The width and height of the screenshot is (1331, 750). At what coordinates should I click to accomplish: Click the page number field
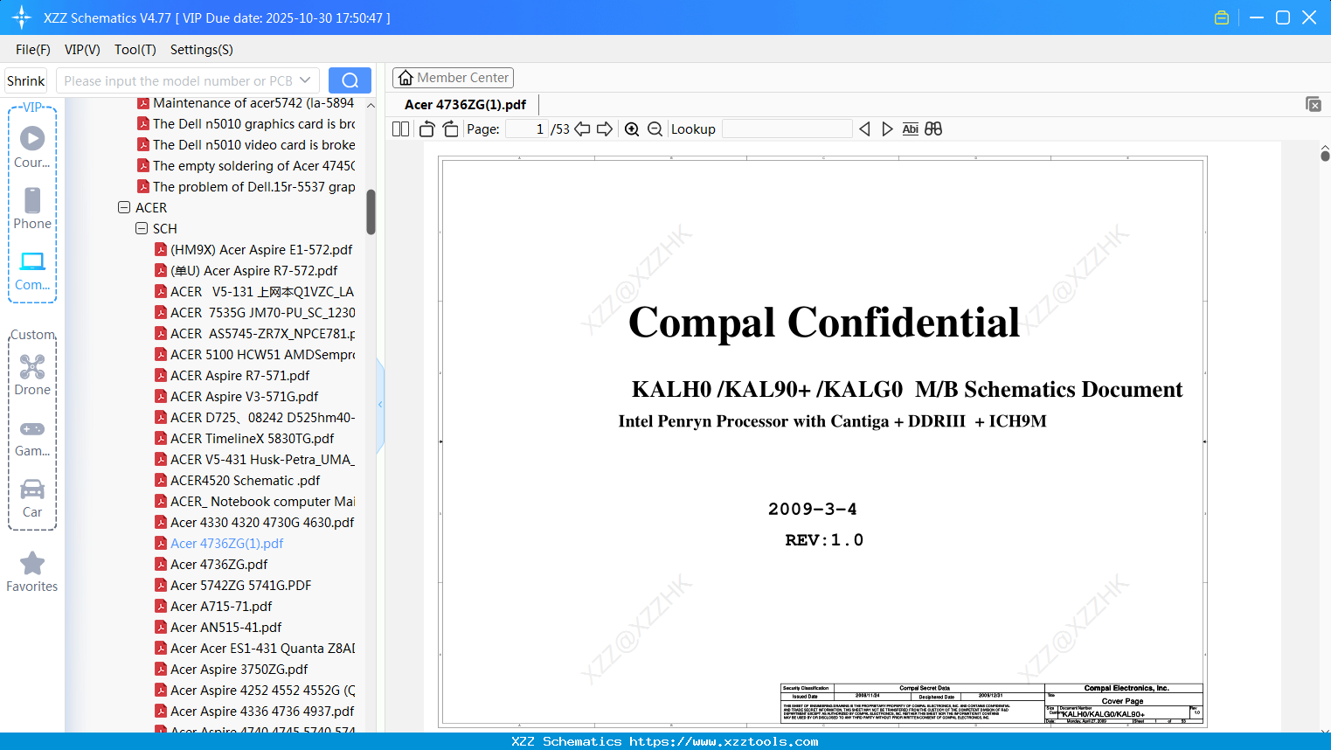(528, 129)
